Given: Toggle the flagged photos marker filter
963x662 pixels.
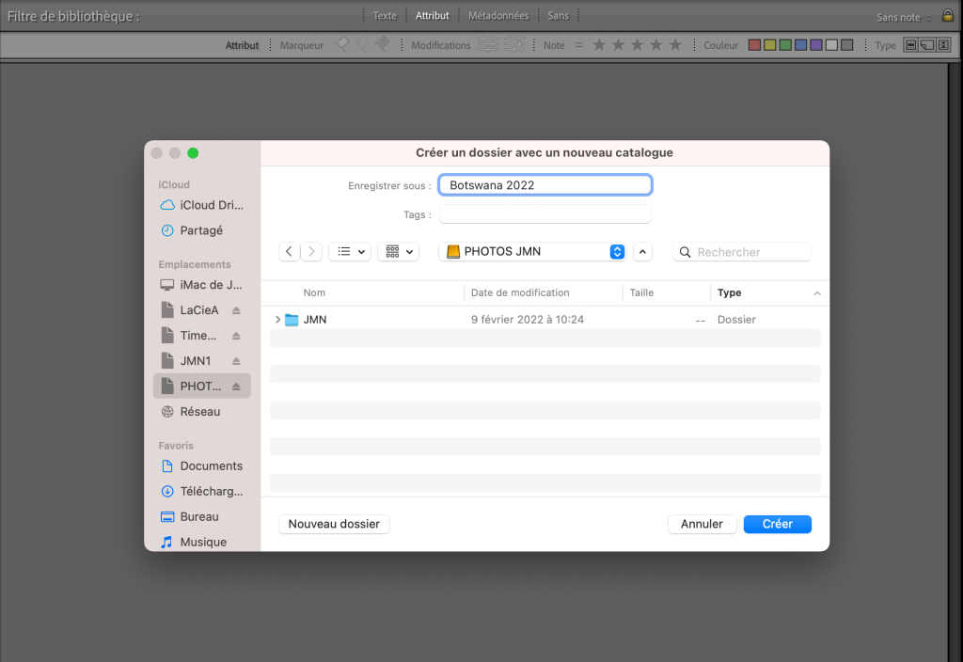Looking at the screenshot, I should coord(343,44).
